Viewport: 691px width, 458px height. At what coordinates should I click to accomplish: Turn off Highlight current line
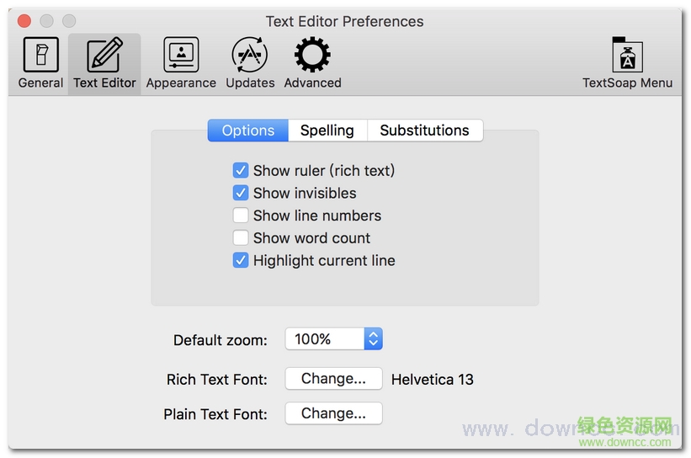tap(241, 261)
